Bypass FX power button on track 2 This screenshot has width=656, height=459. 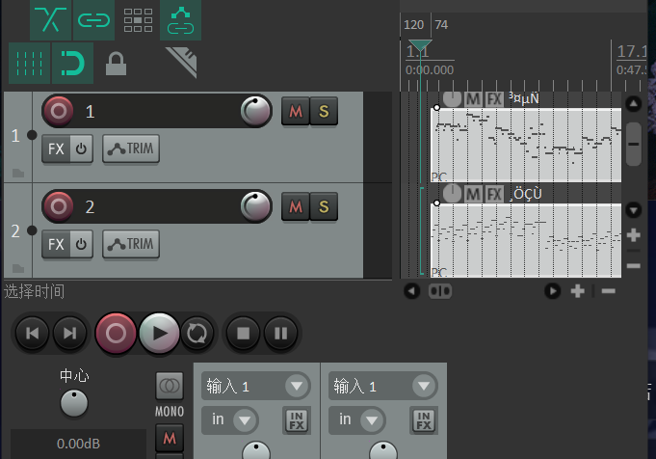coord(82,244)
